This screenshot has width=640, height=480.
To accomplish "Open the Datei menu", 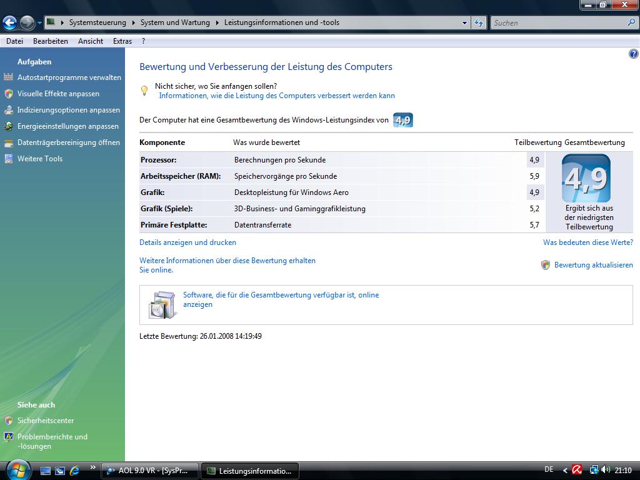I will click(x=15, y=41).
